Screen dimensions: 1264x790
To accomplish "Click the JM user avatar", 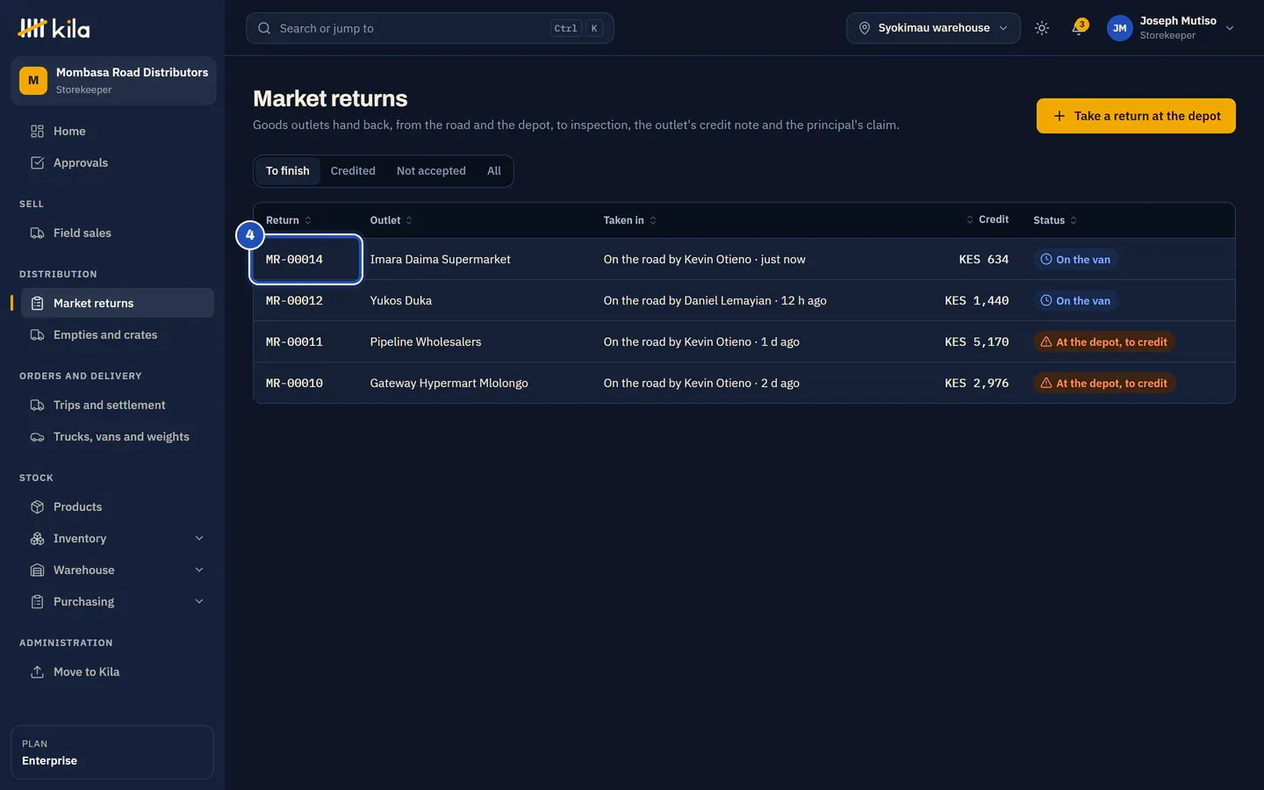I will point(1120,28).
